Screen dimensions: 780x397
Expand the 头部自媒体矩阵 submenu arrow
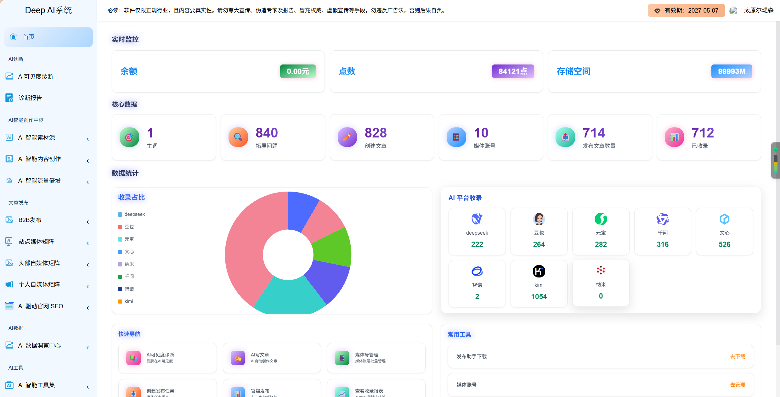coord(88,265)
